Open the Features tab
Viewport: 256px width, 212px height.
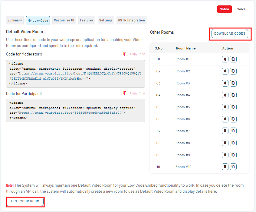[87, 20]
